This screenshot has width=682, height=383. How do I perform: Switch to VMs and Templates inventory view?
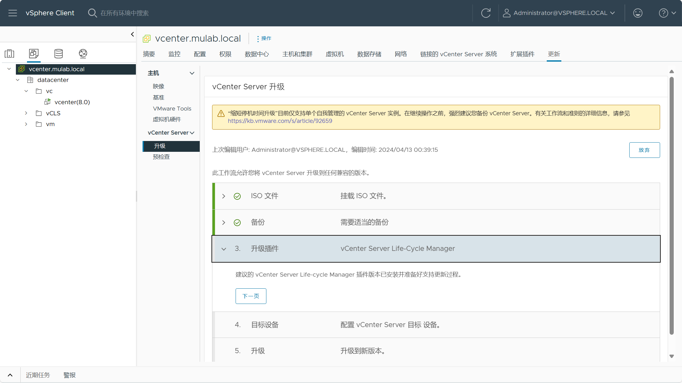click(x=34, y=54)
